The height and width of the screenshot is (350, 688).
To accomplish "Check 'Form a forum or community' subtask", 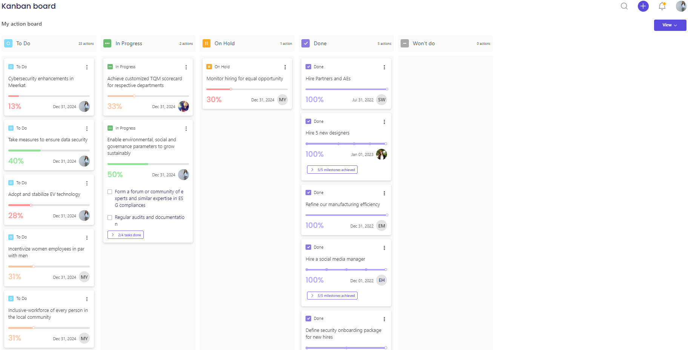I will 110,192.
